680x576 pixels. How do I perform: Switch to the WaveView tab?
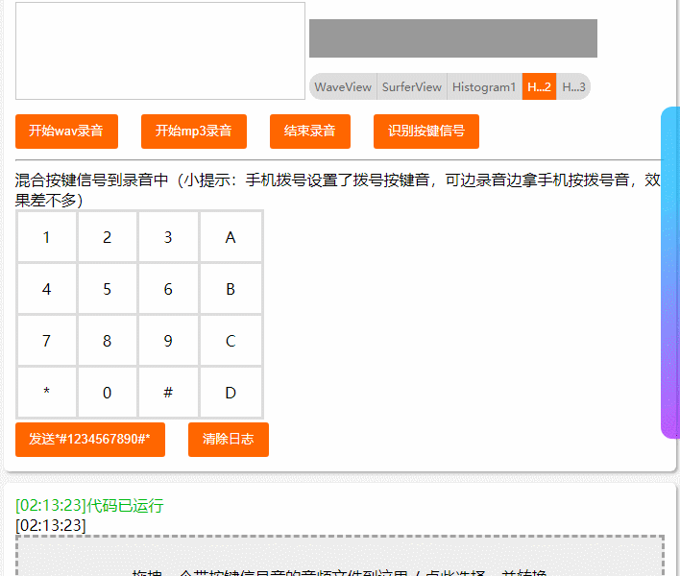[x=343, y=86]
